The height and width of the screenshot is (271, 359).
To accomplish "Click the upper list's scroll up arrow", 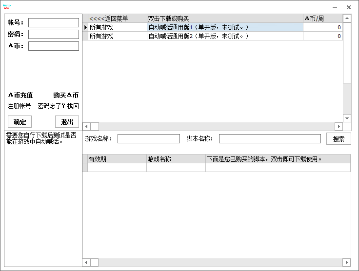I will [x=347, y=19].
